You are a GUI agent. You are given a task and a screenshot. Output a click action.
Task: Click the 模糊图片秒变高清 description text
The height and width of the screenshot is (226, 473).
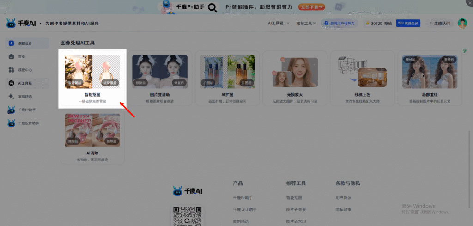click(x=160, y=101)
